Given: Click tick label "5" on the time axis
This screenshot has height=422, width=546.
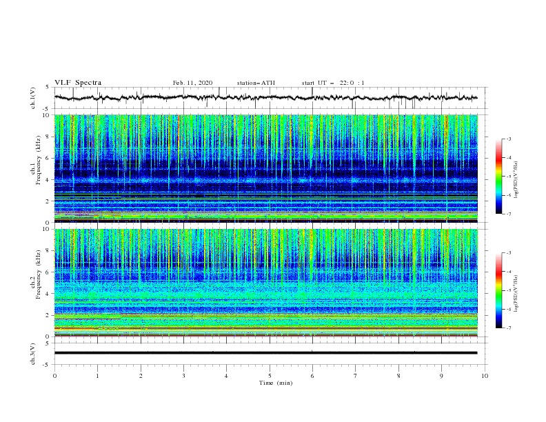Looking at the screenshot, I should tap(270, 376).
